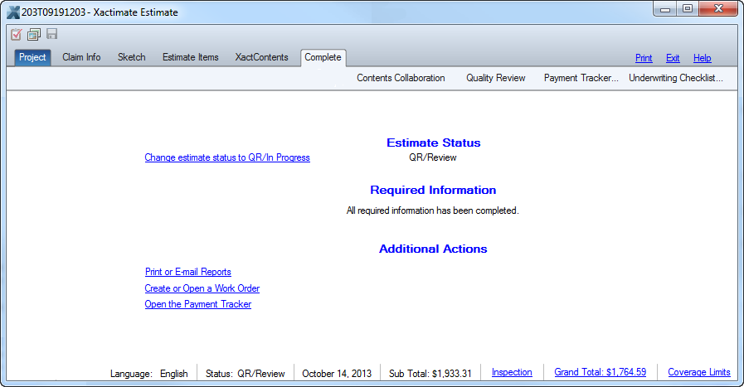
Task: Open Contents Collaboration
Action: [x=401, y=78]
